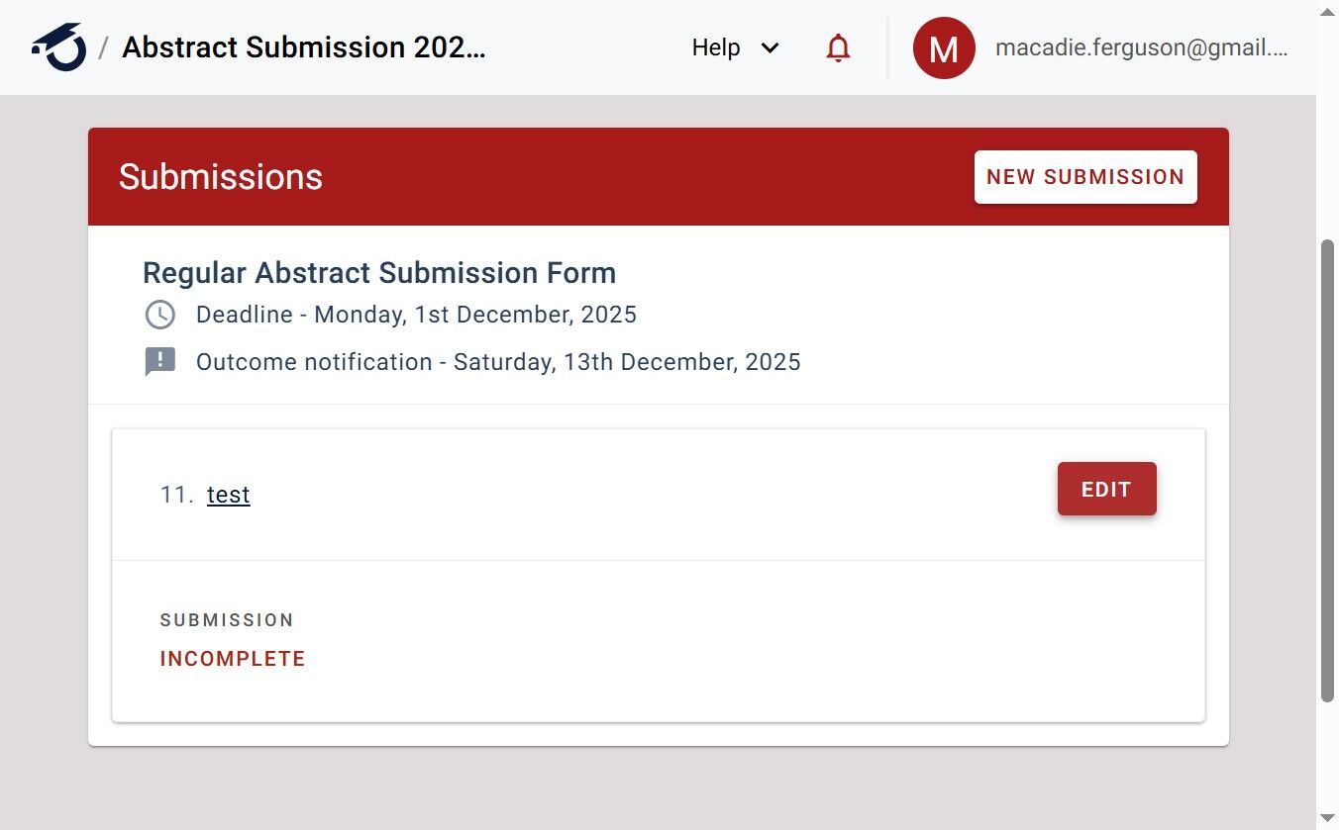This screenshot has height=830, width=1339.
Task: Click the Regular Abstract Submission Form heading
Action: (379, 273)
